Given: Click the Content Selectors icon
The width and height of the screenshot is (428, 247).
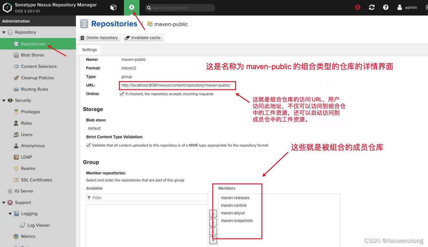Looking at the screenshot, I should click(16, 67).
